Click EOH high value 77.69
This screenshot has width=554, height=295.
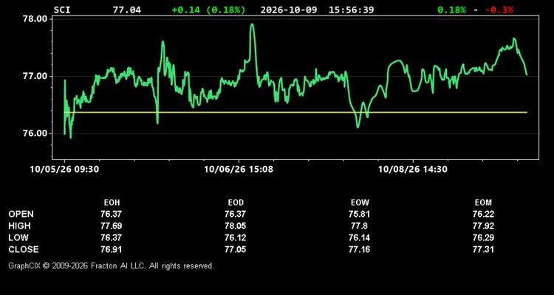tap(112, 226)
